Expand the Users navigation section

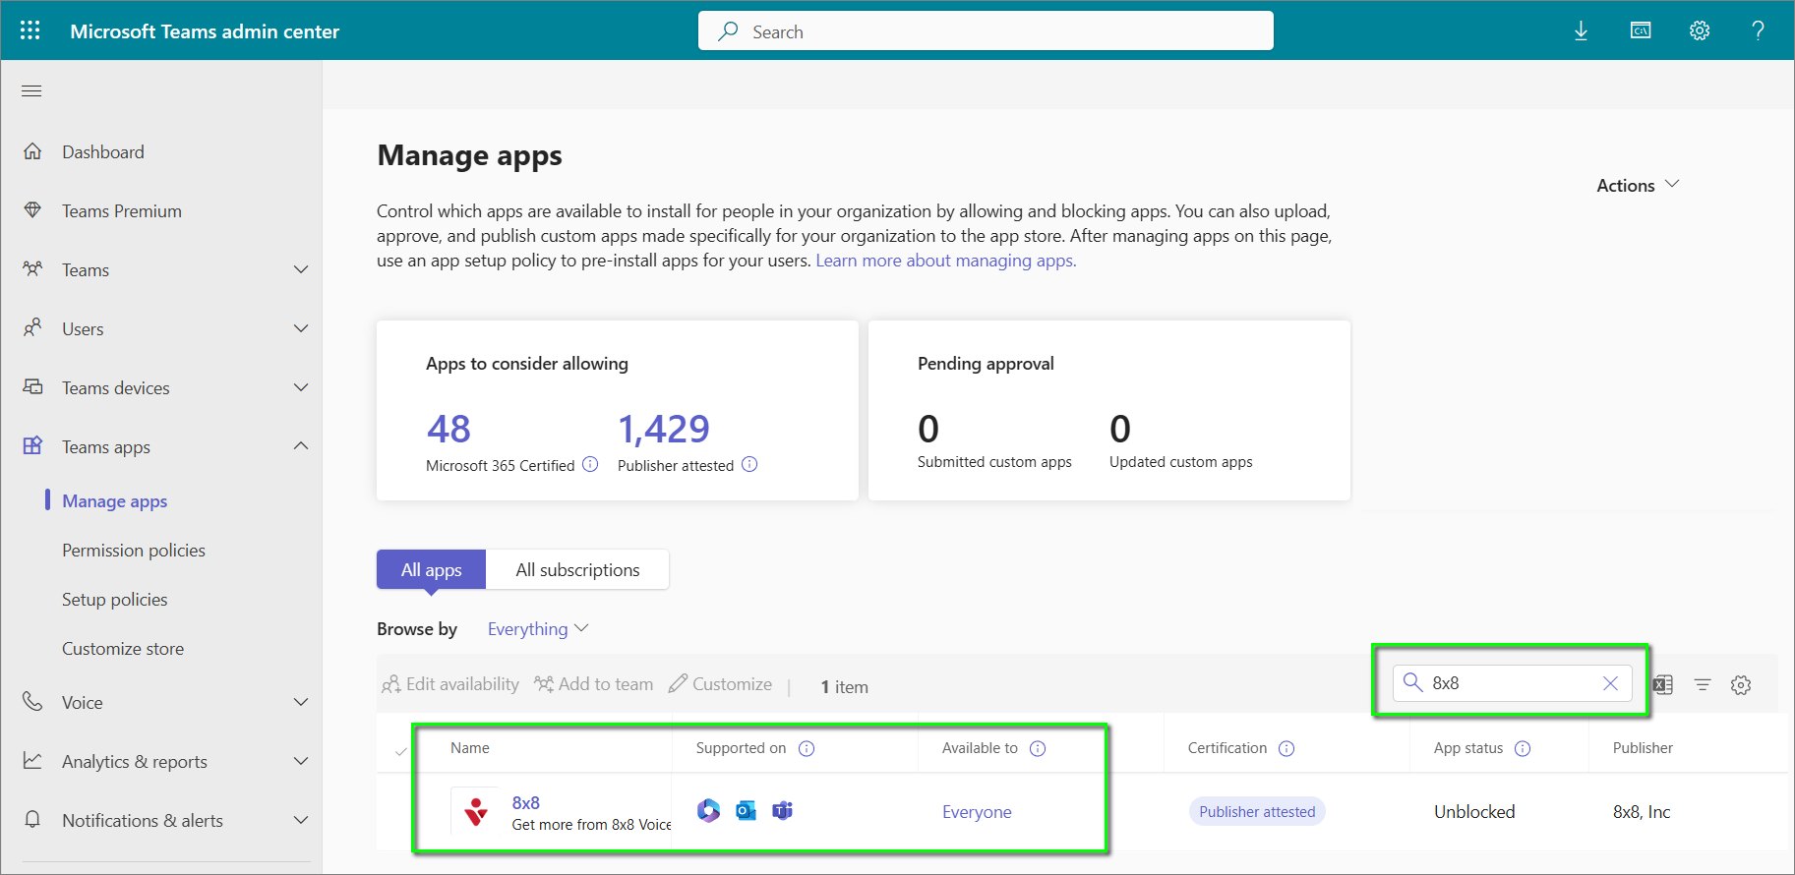(301, 328)
